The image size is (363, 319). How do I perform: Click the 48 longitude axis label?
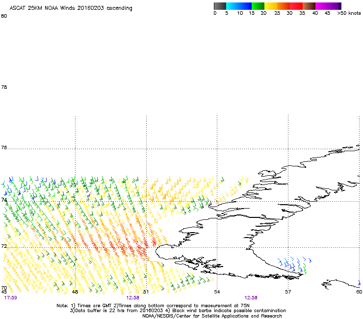point(75,292)
